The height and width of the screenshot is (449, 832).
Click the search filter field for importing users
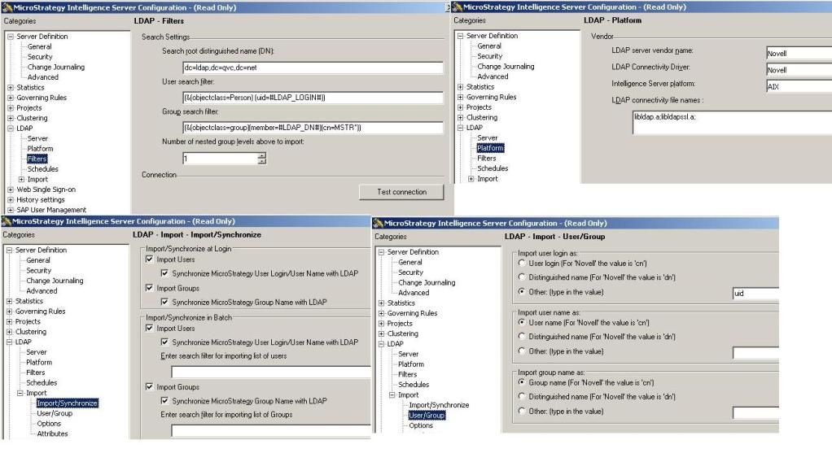coord(270,371)
